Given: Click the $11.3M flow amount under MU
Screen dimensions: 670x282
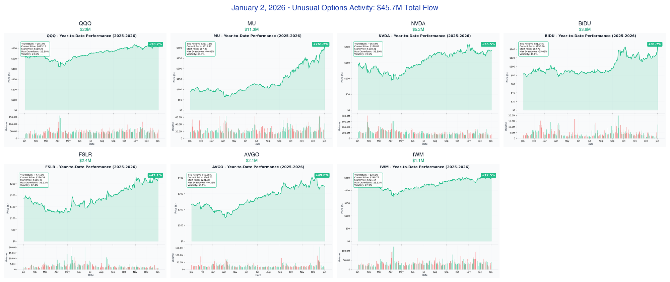Looking at the screenshot, I should (252, 29).
